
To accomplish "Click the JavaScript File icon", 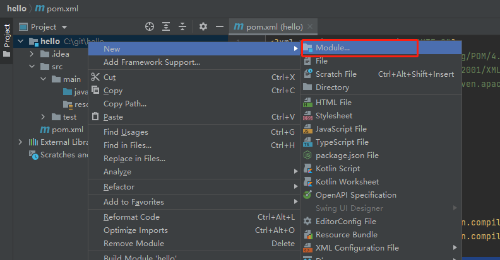I will point(307,128).
